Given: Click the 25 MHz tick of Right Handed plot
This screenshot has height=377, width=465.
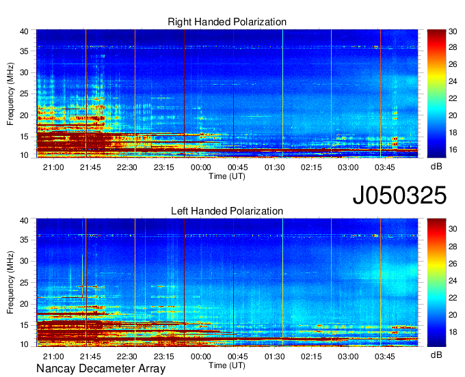Looking at the screenshot, I should [x=24, y=94].
